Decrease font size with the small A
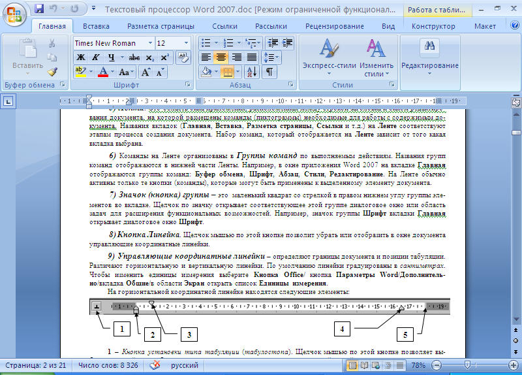 tap(160, 72)
